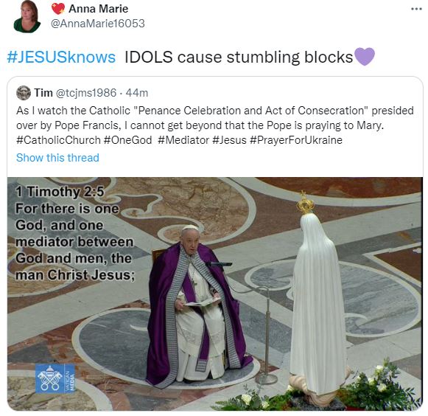428x416 pixels.
Task: Select the #CatholicChurch hashtag
Action: tap(58, 140)
